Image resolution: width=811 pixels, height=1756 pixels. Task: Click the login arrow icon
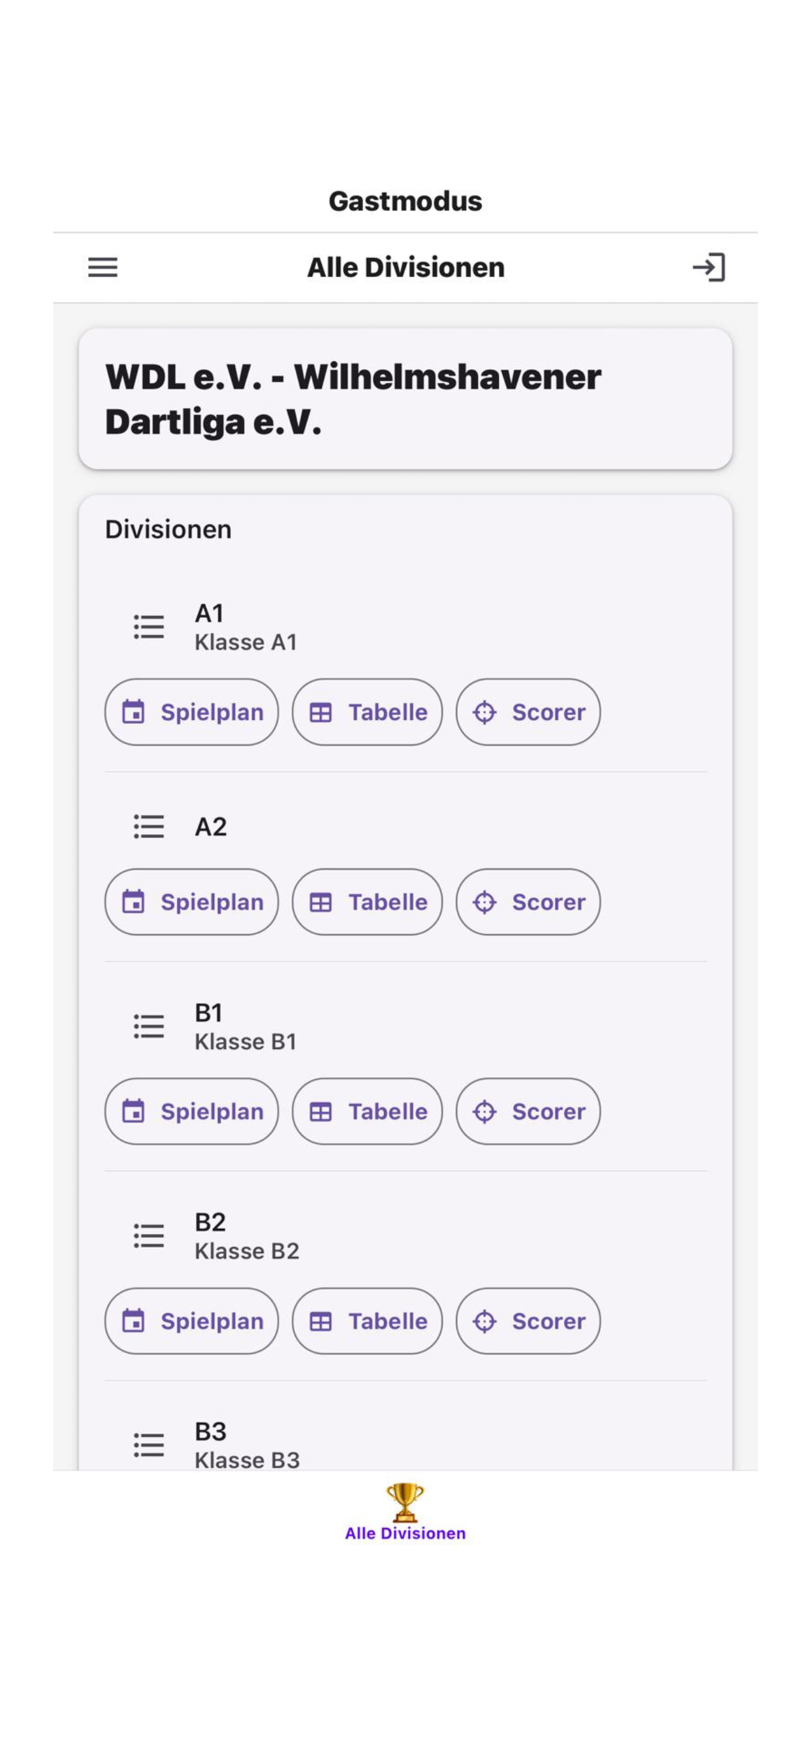click(708, 267)
